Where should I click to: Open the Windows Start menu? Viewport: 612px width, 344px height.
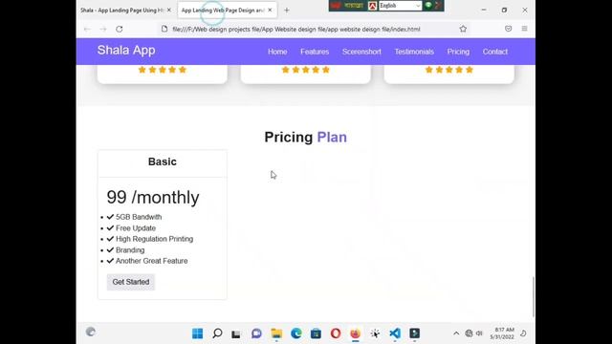(198, 333)
